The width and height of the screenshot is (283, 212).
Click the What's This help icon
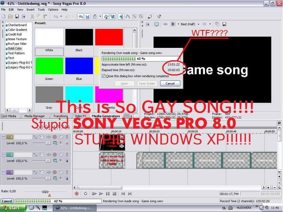[159, 17]
